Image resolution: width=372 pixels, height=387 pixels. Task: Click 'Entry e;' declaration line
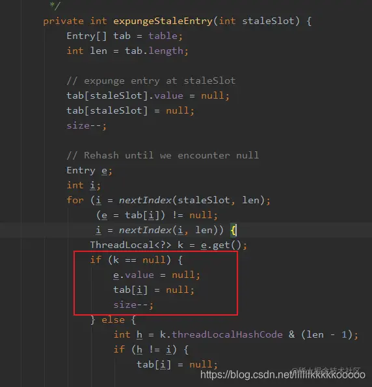click(x=90, y=171)
